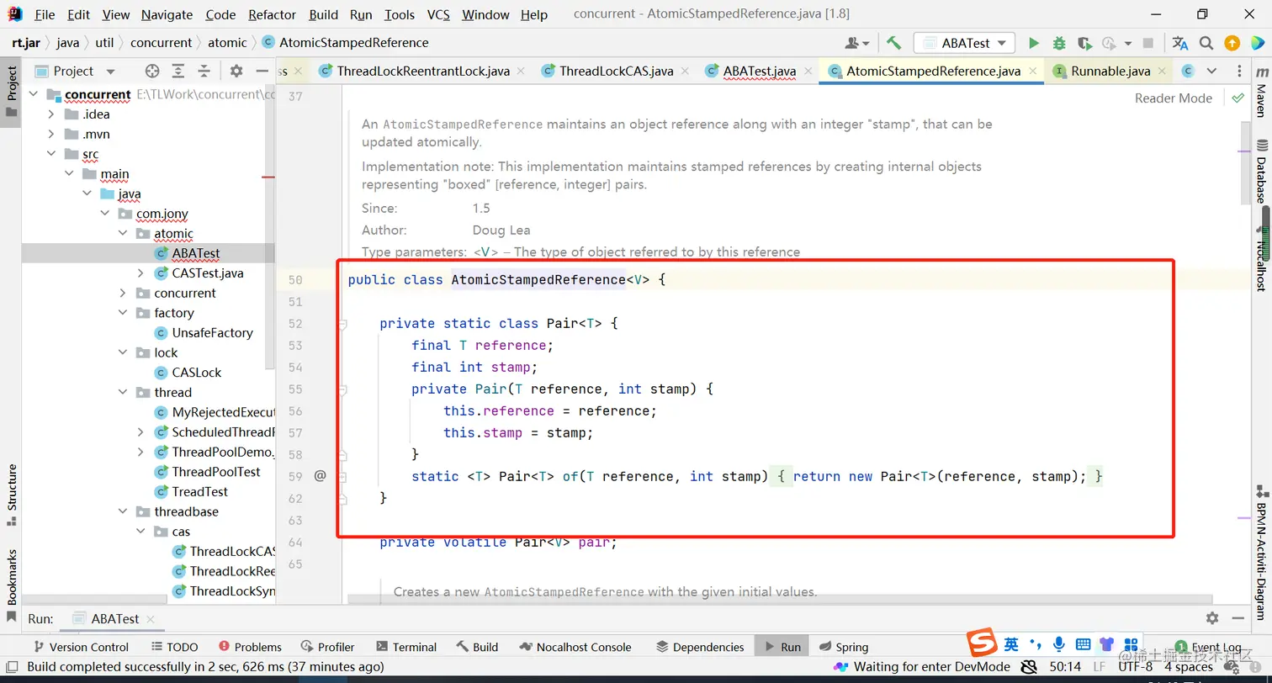This screenshot has height=683, width=1272.
Task: Open the vertical three-dot editor tabs menu
Action: click(1239, 71)
